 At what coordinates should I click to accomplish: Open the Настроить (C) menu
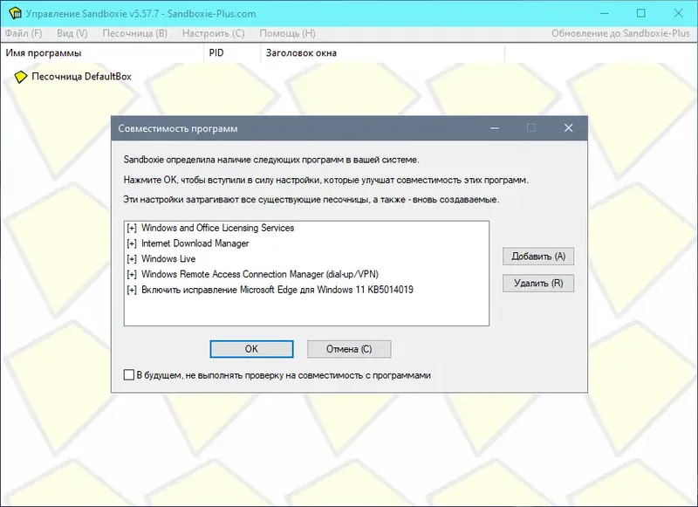[x=213, y=33]
